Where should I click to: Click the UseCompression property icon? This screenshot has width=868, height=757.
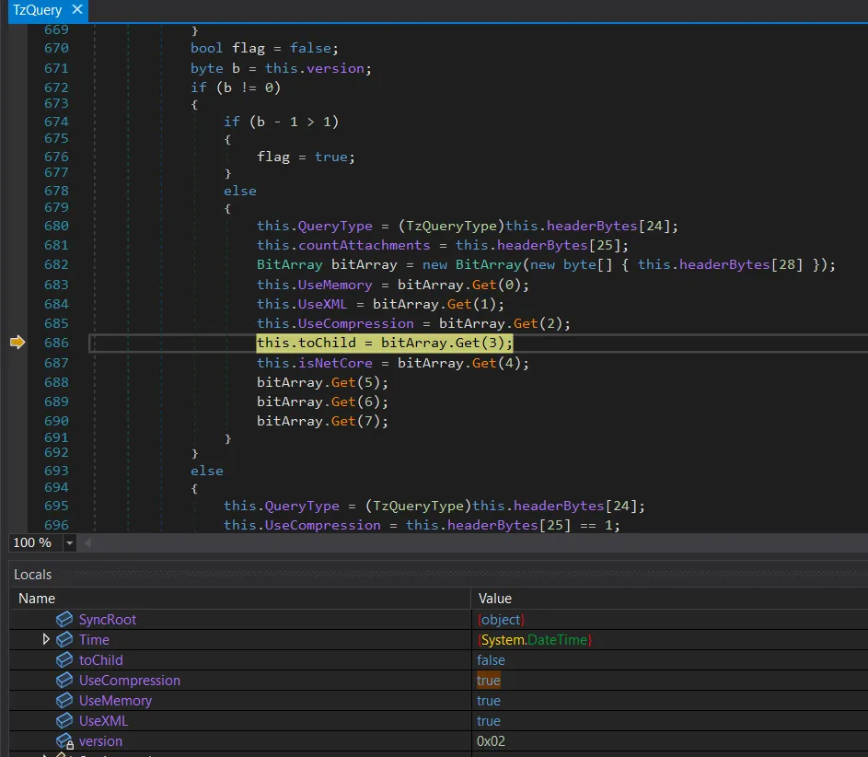click(64, 681)
